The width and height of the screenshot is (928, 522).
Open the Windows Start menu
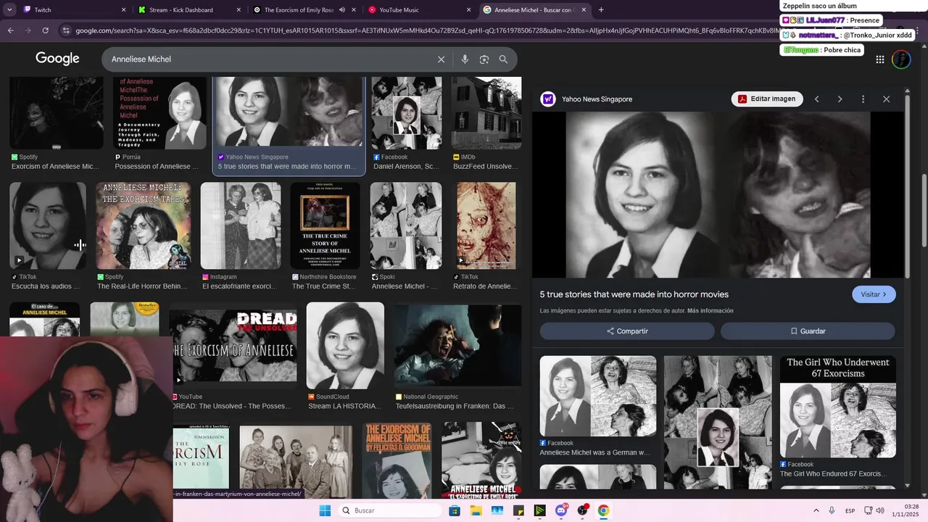tap(325, 510)
